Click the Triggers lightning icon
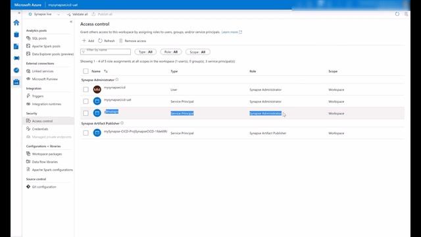The image size is (421, 237). [x=28, y=96]
